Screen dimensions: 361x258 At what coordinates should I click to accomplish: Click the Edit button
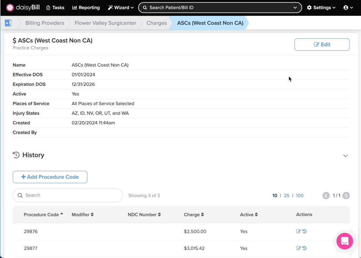coord(322,45)
